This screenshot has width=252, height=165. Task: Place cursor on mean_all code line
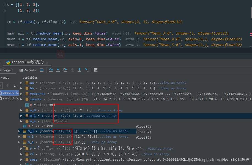(x=57, y=33)
